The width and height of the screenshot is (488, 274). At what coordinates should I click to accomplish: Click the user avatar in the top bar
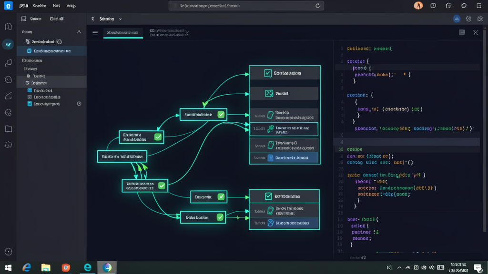click(x=418, y=6)
